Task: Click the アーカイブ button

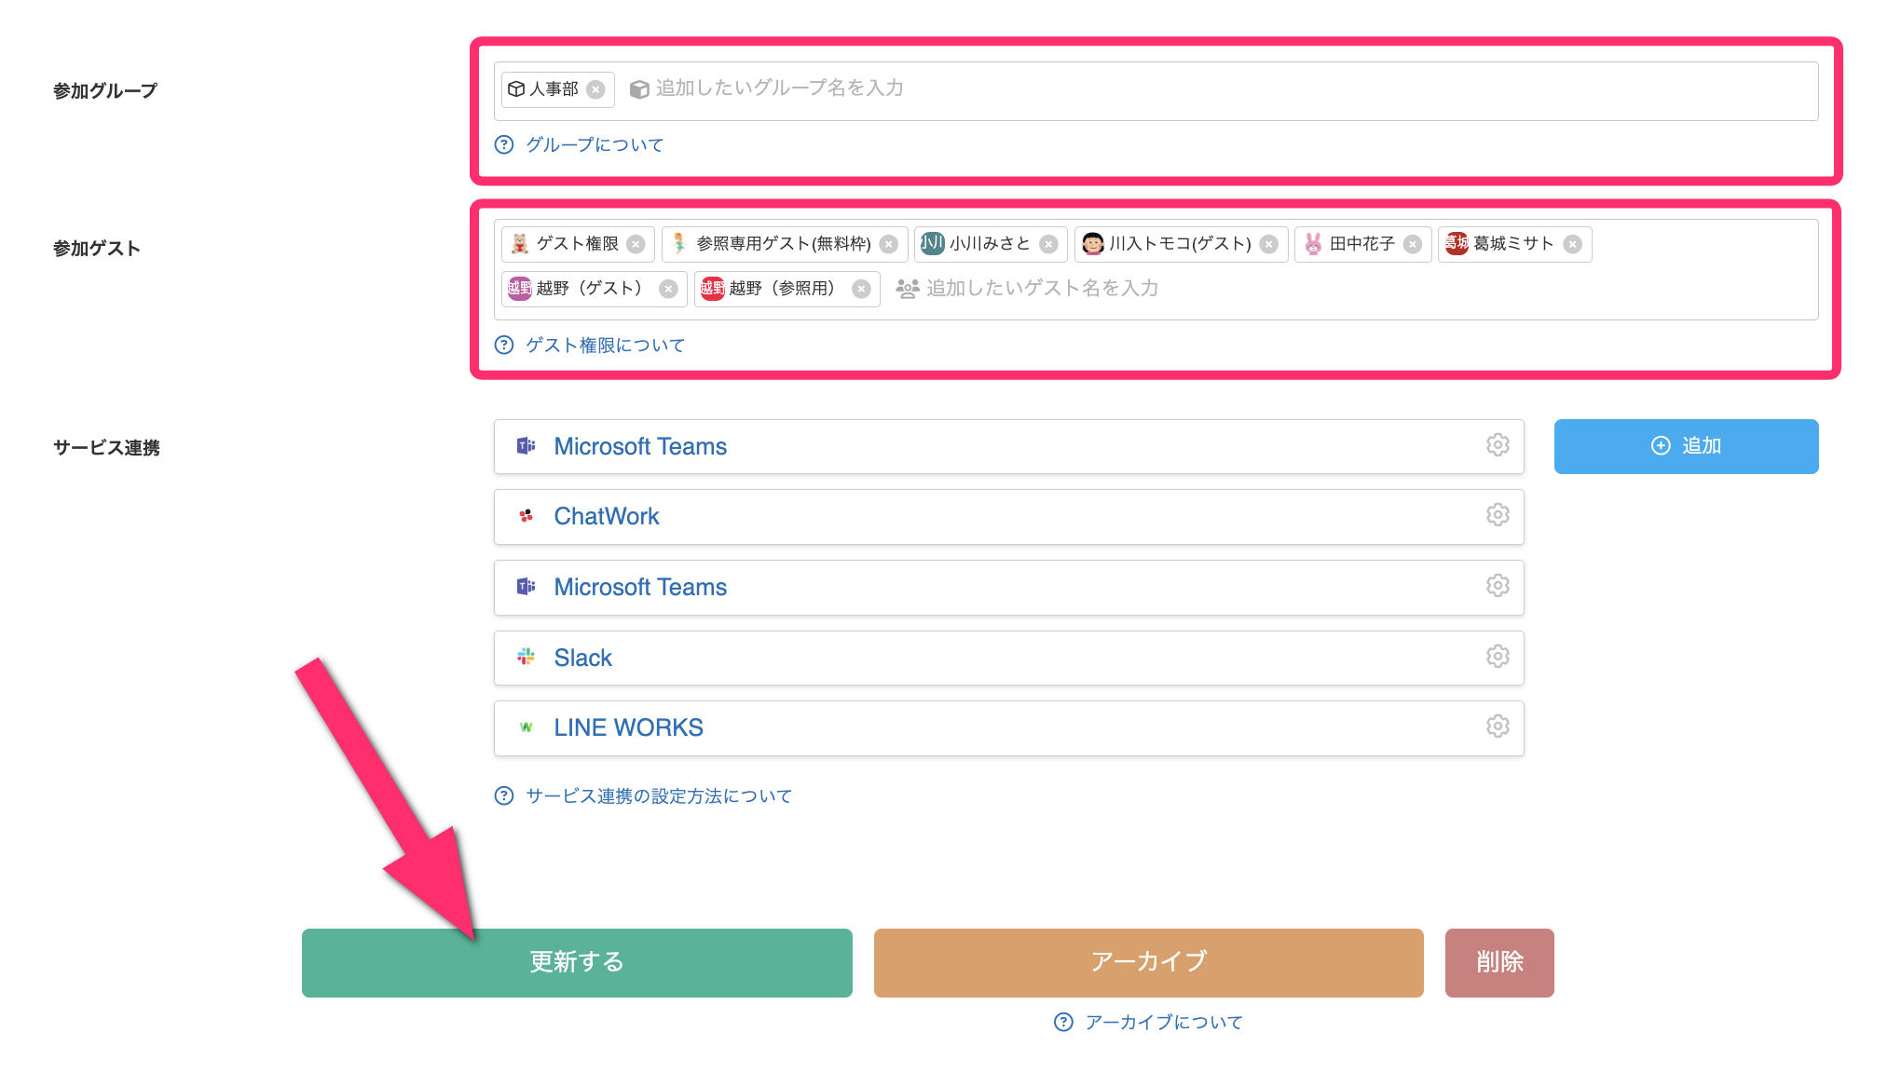Action: coord(1148,963)
